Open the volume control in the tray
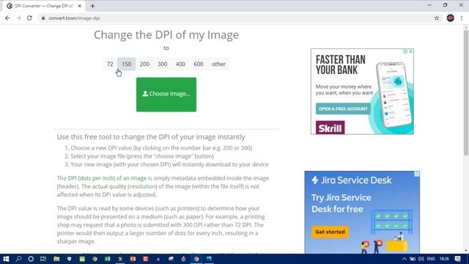469x264 pixels. (x=421, y=259)
